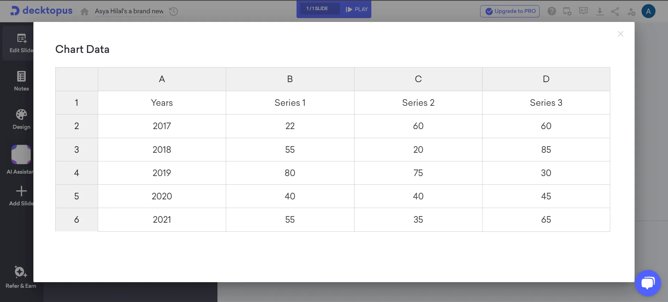Select the 2017 cell in the table
The image size is (668, 302).
coord(162,126)
